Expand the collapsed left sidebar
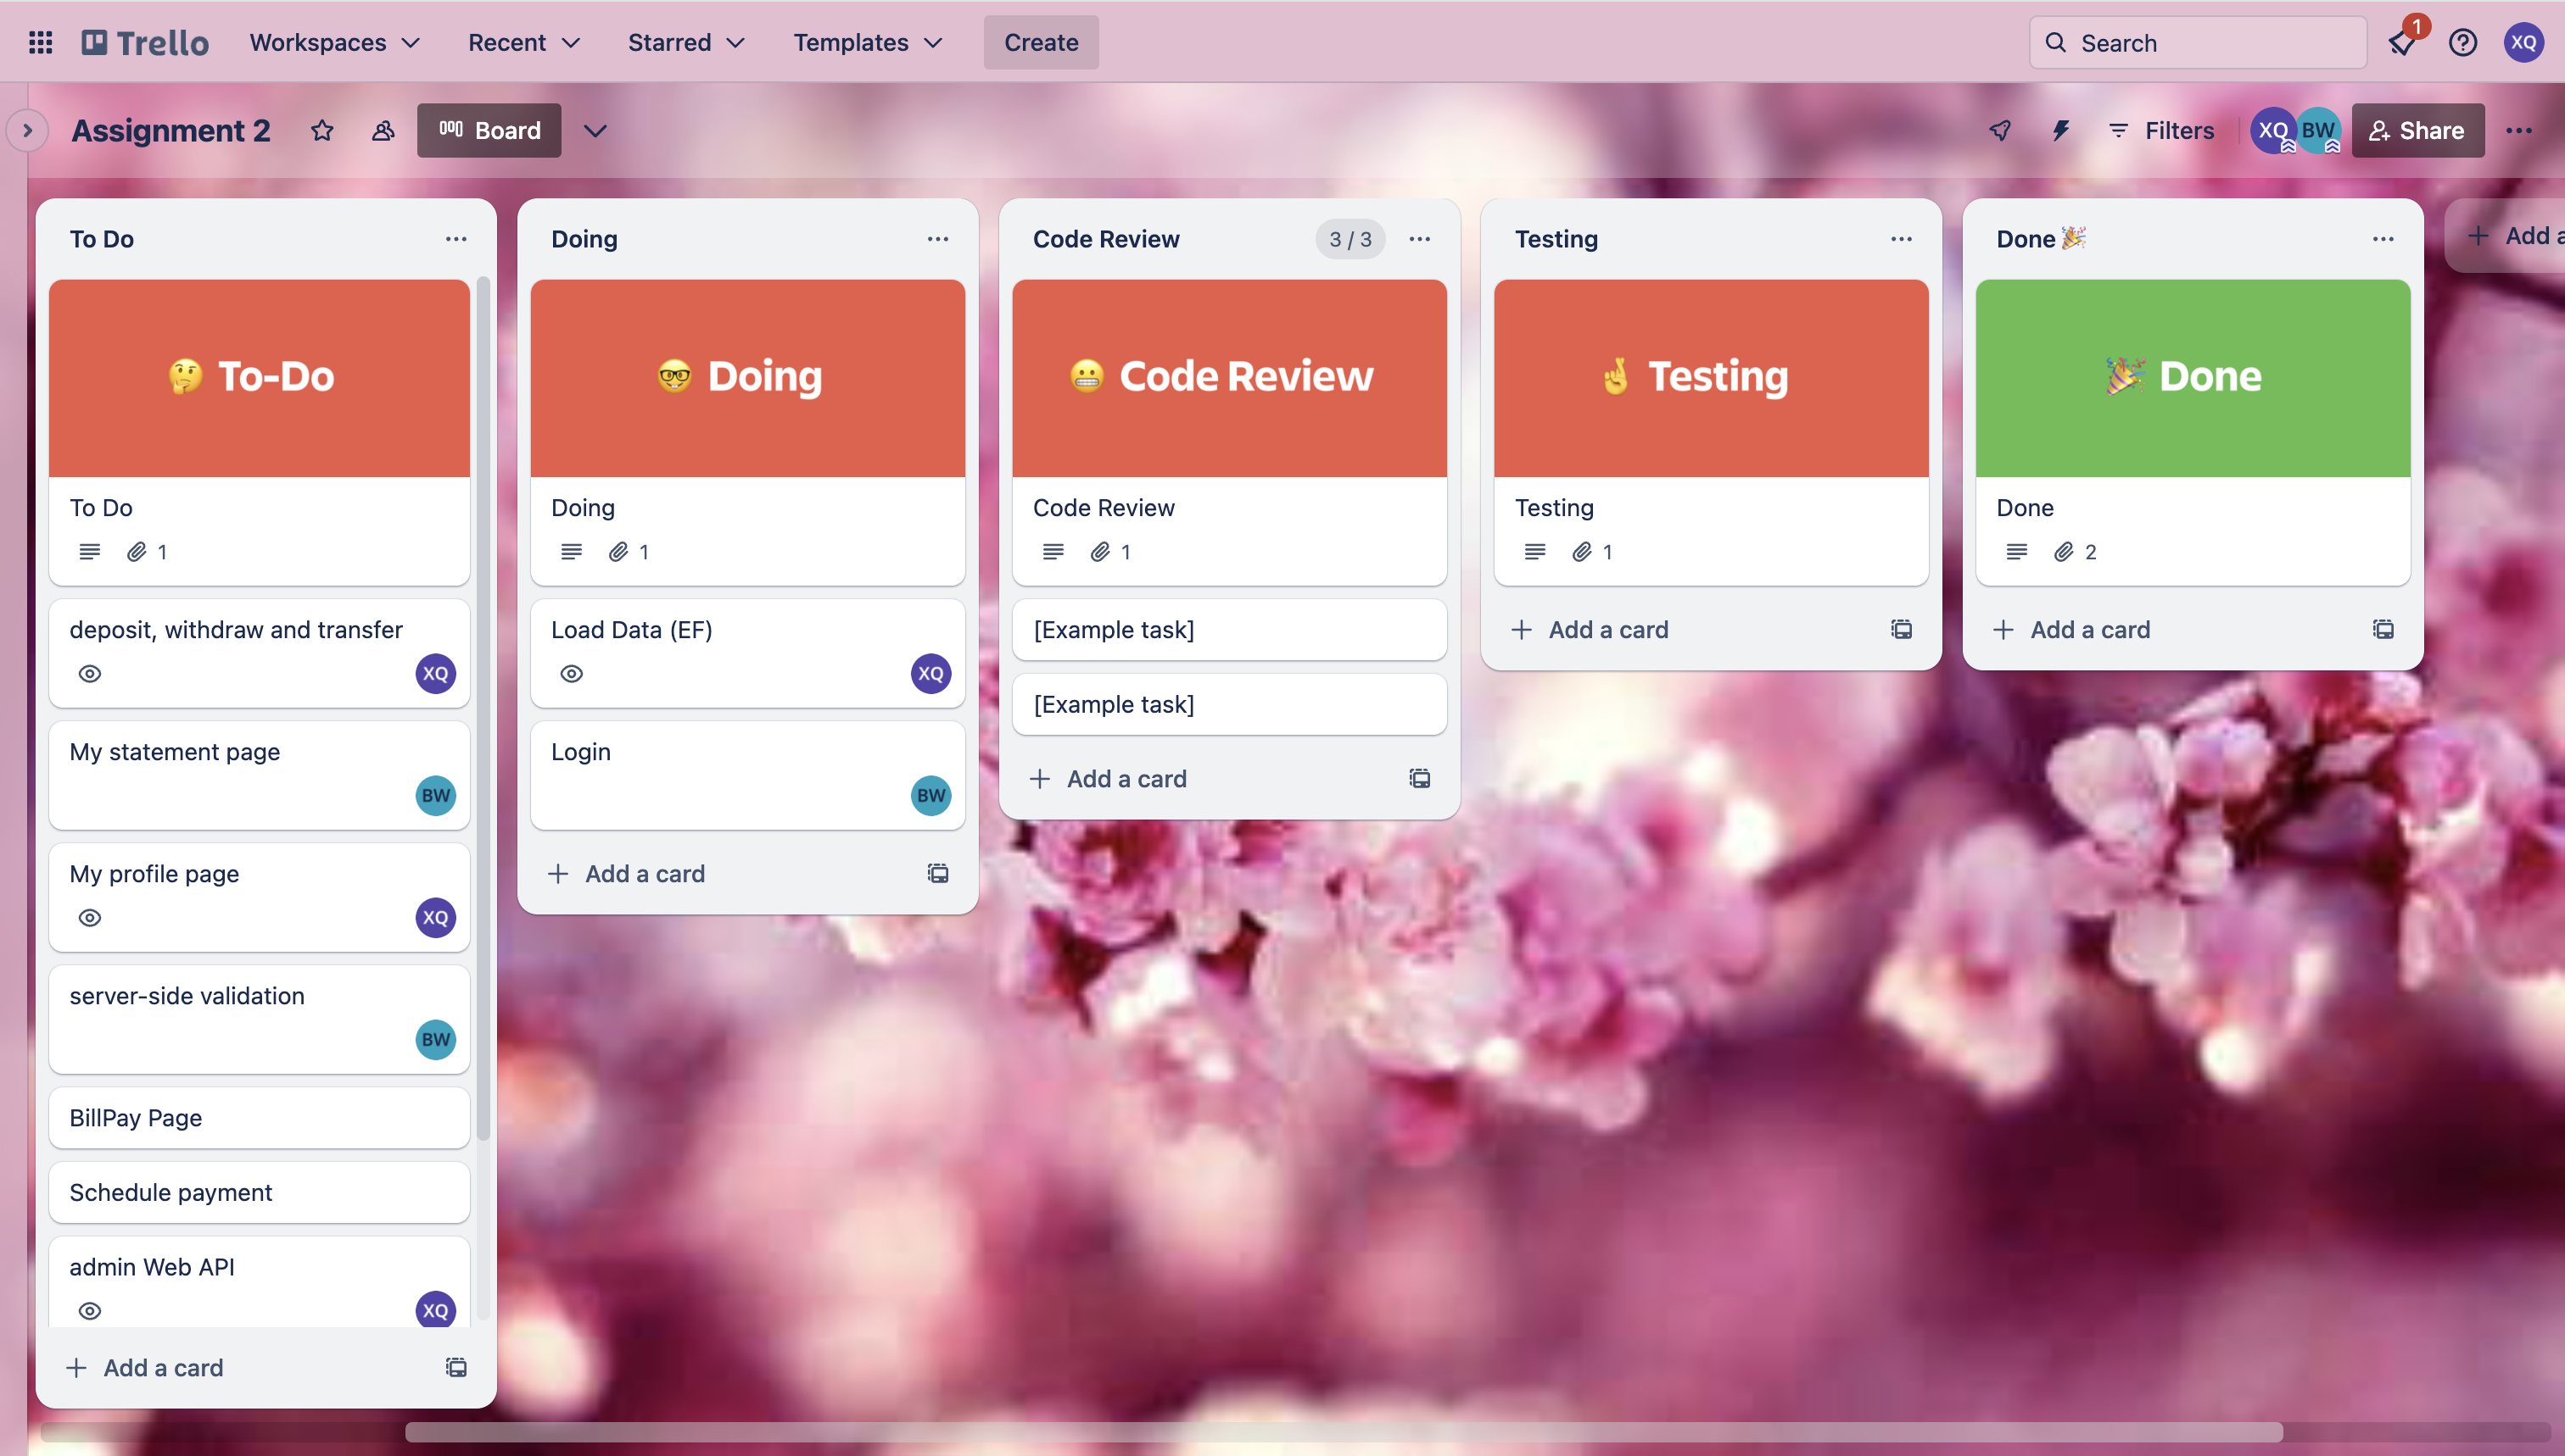The height and width of the screenshot is (1456, 2565). pos(28,131)
